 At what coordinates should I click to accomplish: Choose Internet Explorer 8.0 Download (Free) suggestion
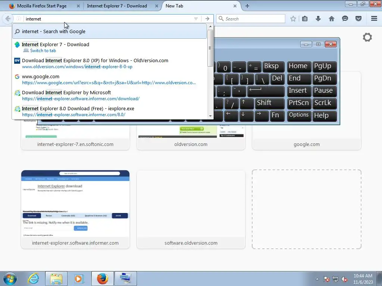(x=109, y=111)
